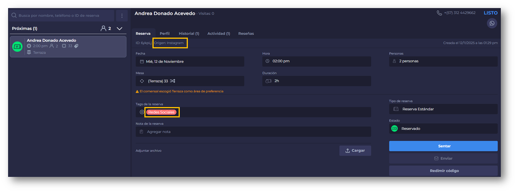The height and width of the screenshot is (193, 517).
Task: Click the shuffle icon next to (Terraza) 33
Action: pos(172,81)
